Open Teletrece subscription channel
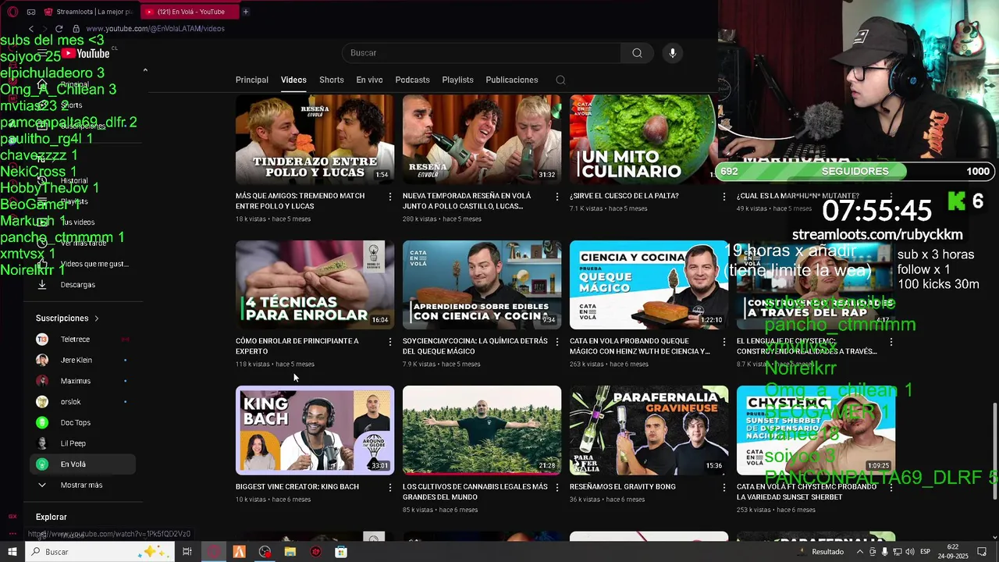999x562 pixels. click(x=83, y=340)
